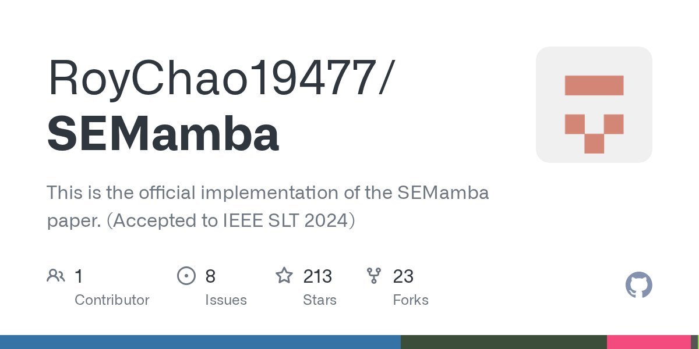Click the 23 forks count
This screenshot has height=349, width=699.
point(403,276)
